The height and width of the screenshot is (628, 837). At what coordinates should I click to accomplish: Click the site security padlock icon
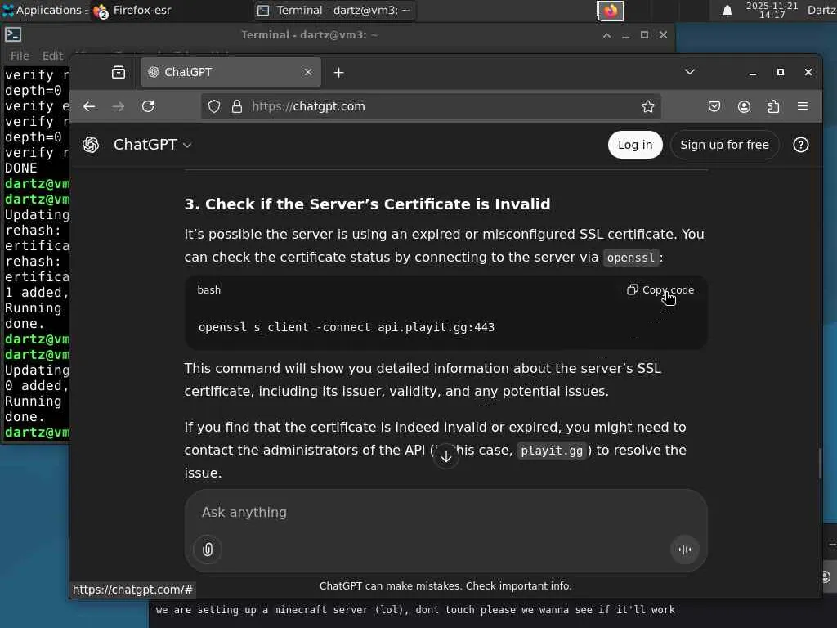pyautogui.click(x=237, y=106)
